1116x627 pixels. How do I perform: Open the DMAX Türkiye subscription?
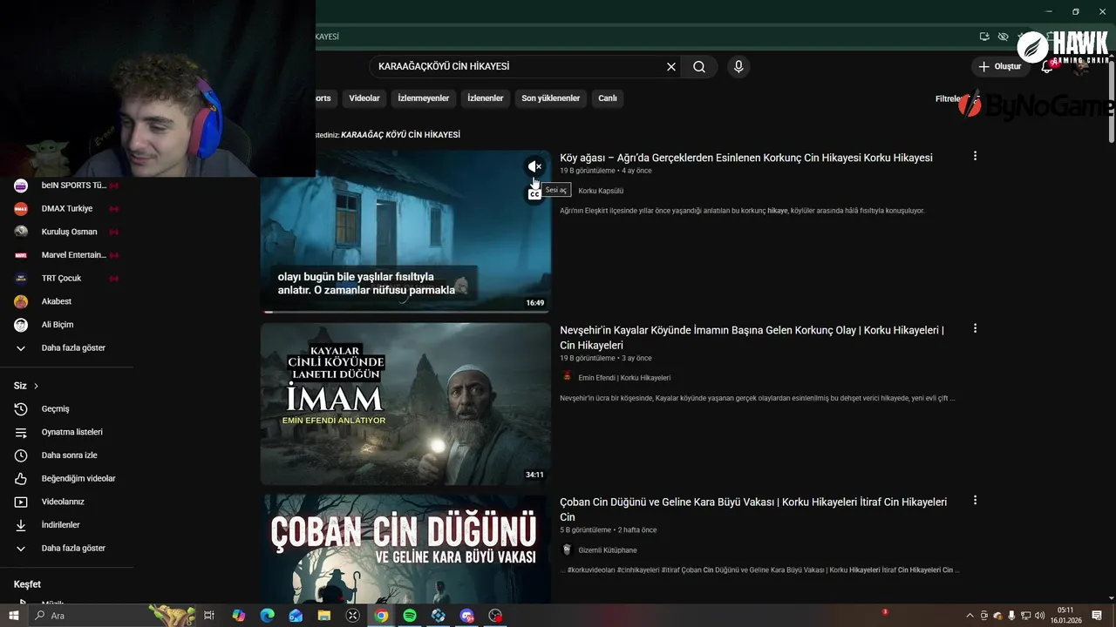[67, 208]
